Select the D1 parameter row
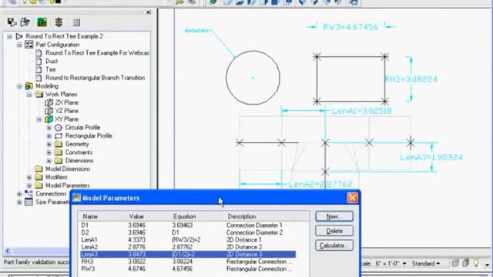493x277 pixels. [x=188, y=225]
